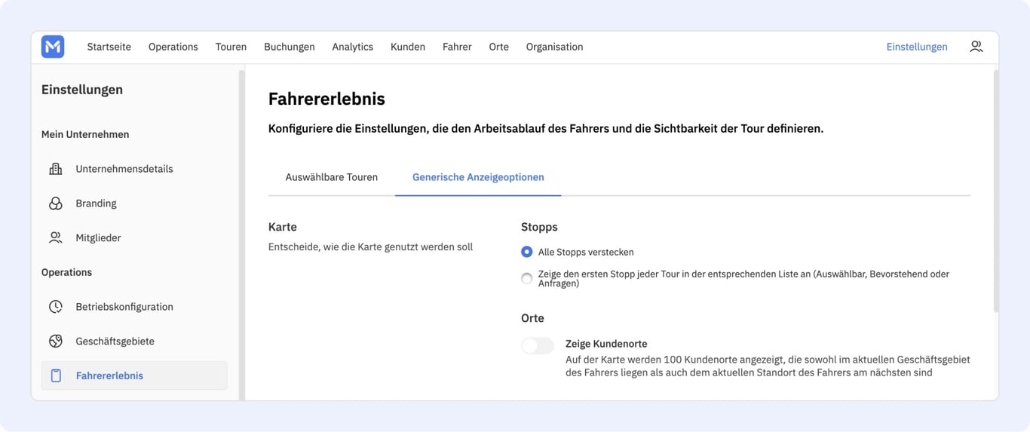Open Branding settings in the sidebar

[134, 204]
